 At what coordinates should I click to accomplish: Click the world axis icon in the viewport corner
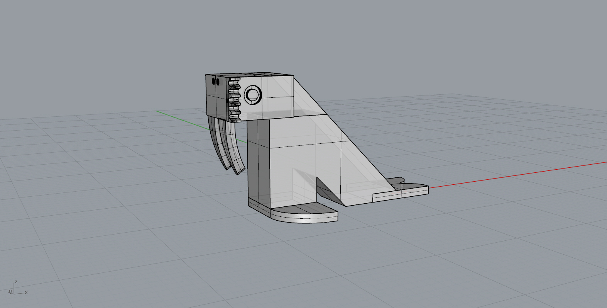pyautogui.click(x=18, y=288)
